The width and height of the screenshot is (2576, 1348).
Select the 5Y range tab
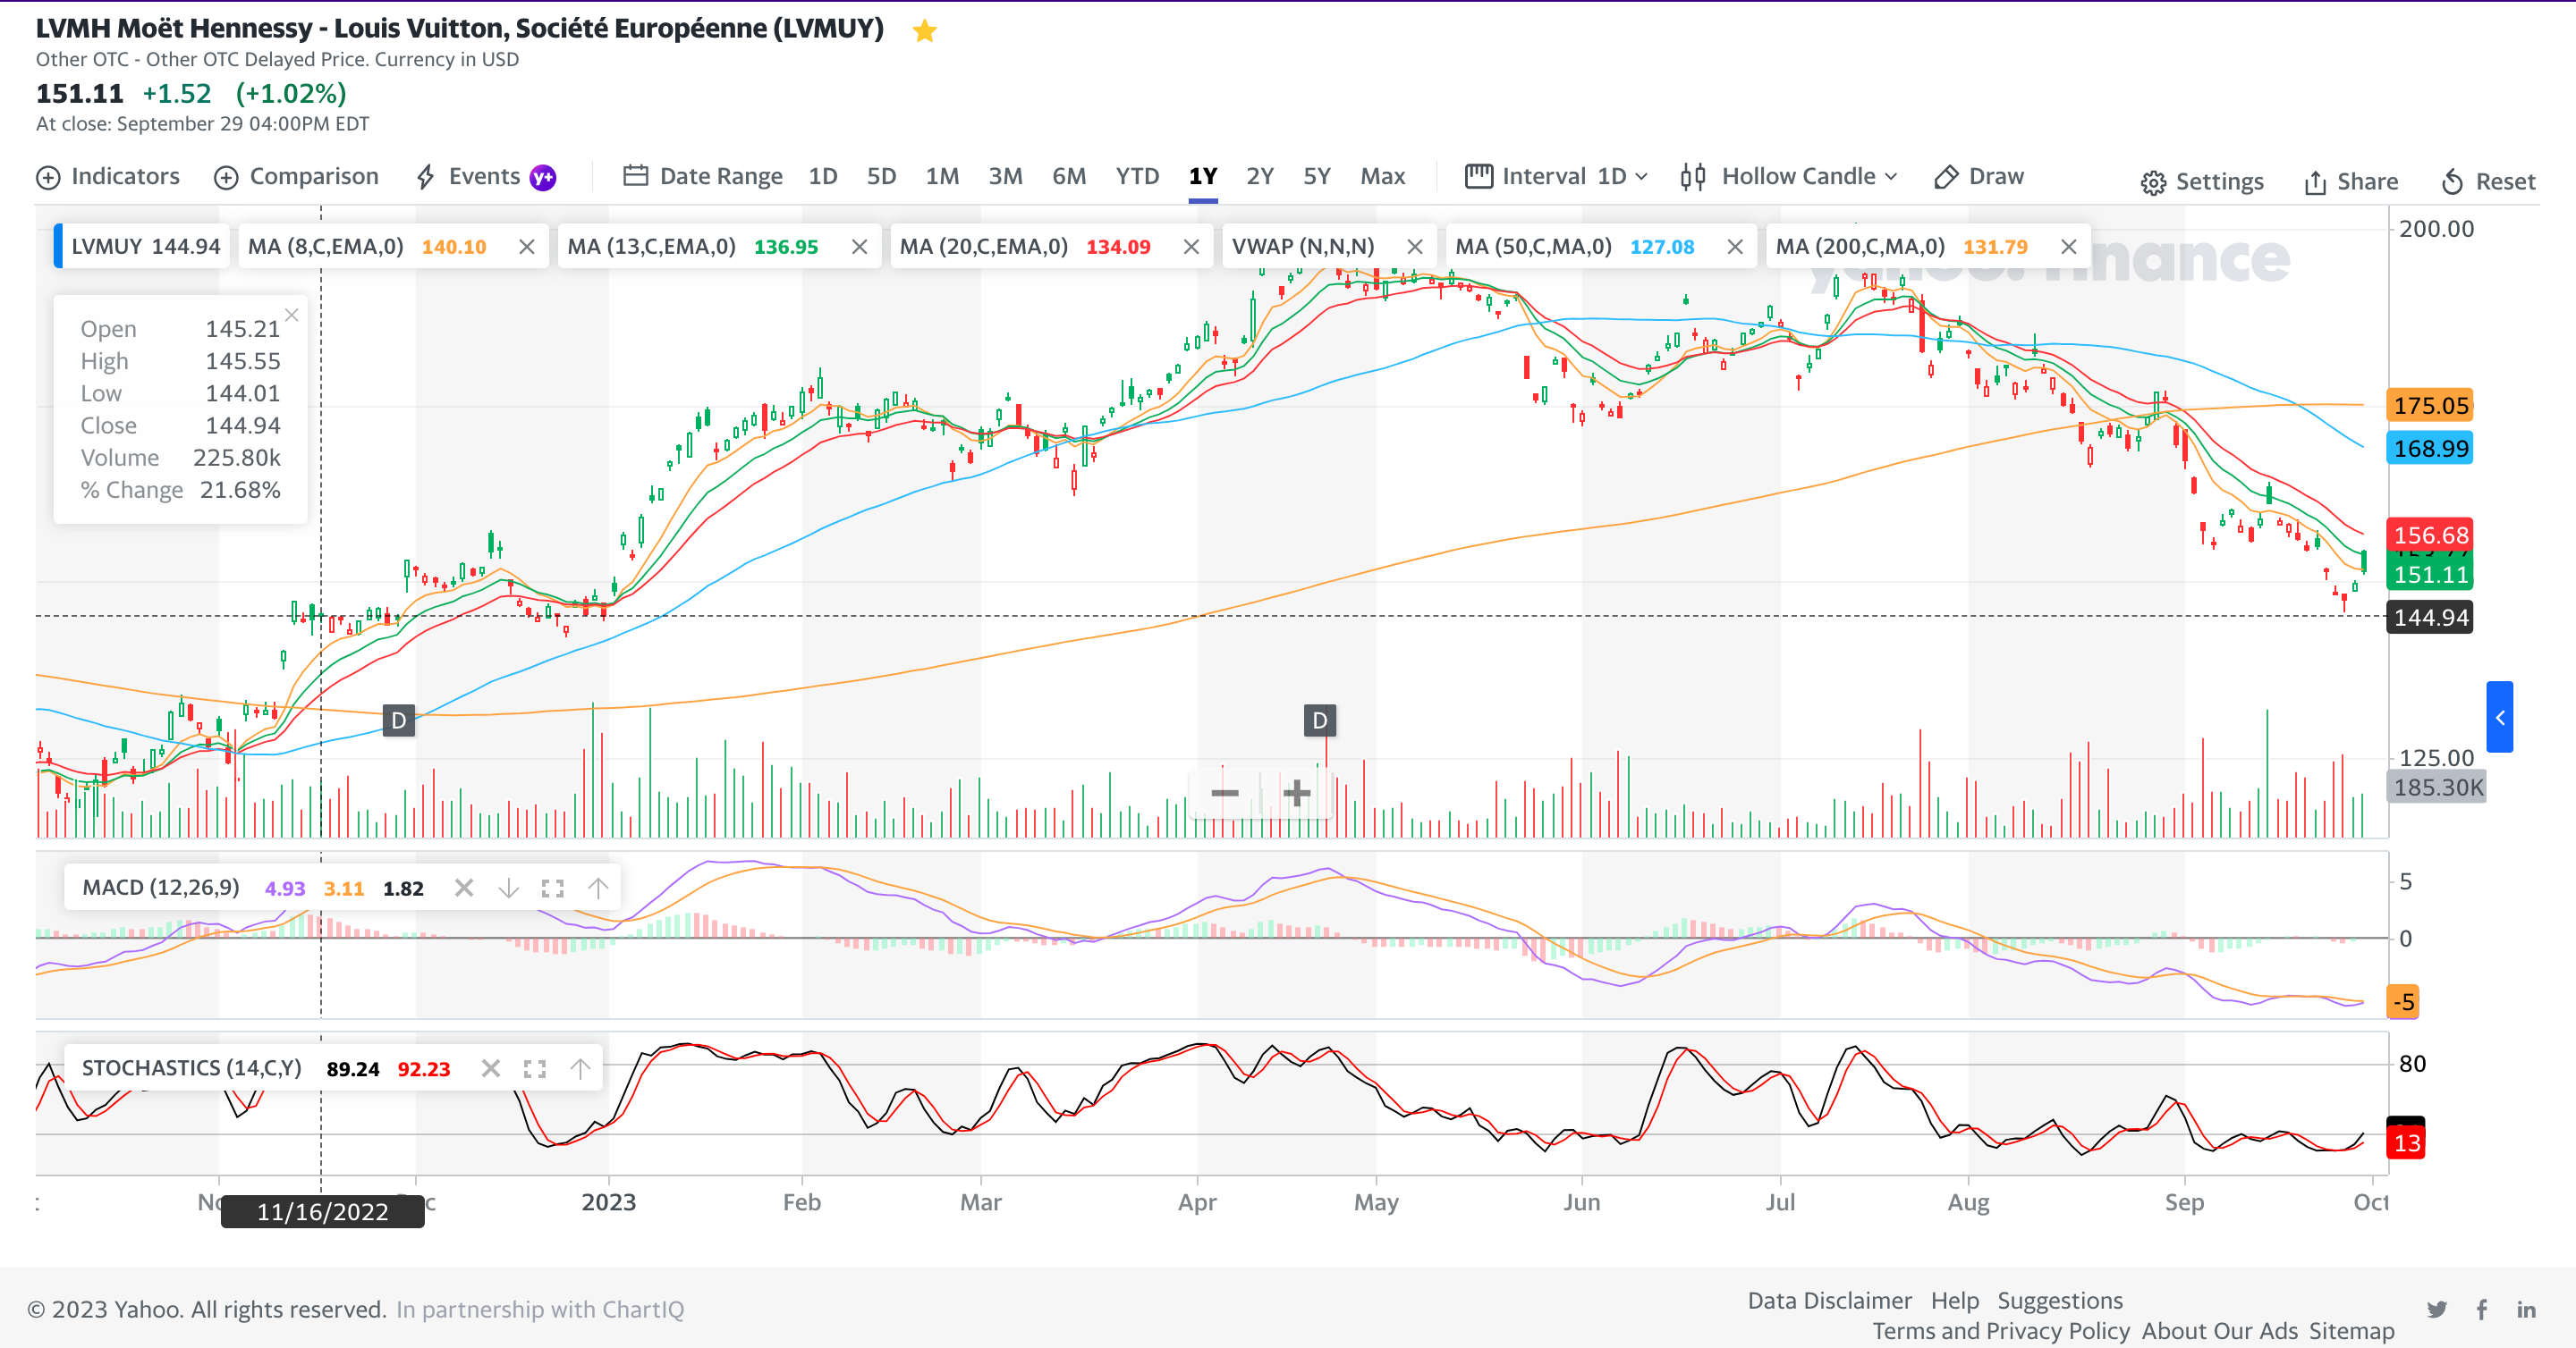(1316, 177)
